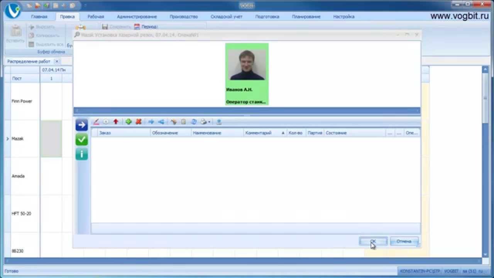Screen dimensions: 494x278
Task: Click the second quick access toolbar icon
Action: 38,5
